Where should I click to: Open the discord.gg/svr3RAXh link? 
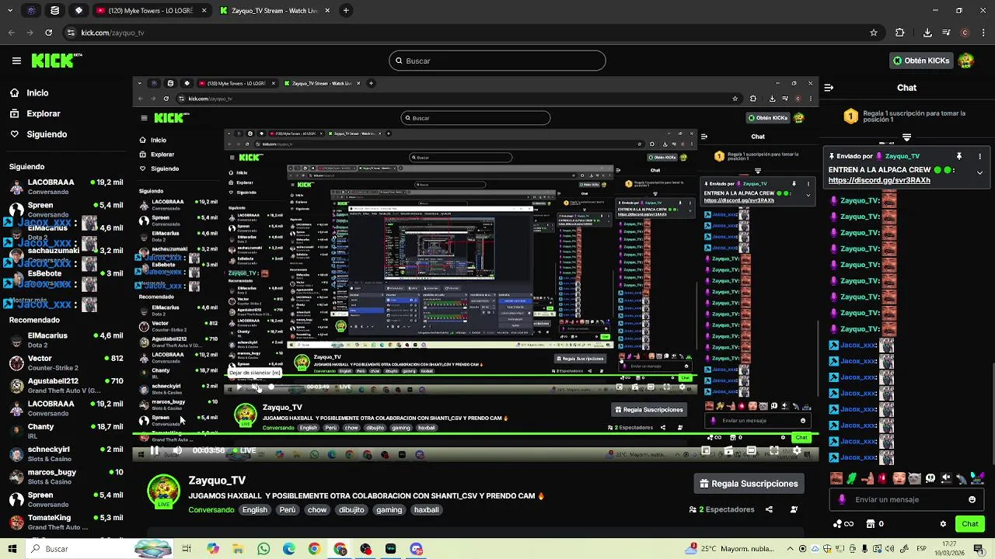pyautogui.click(x=879, y=180)
